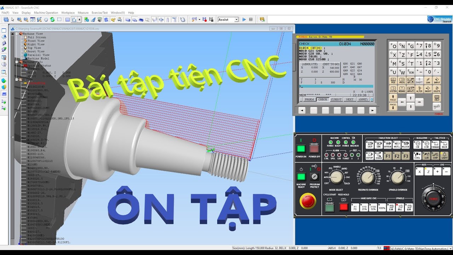The height and width of the screenshot is (255, 453).
Task: Click the POS key on the keypad
Action: click(393, 81)
